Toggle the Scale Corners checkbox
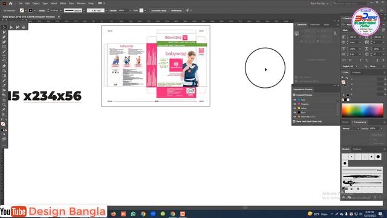Screen dimensions: 387x218 click(296, 78)
